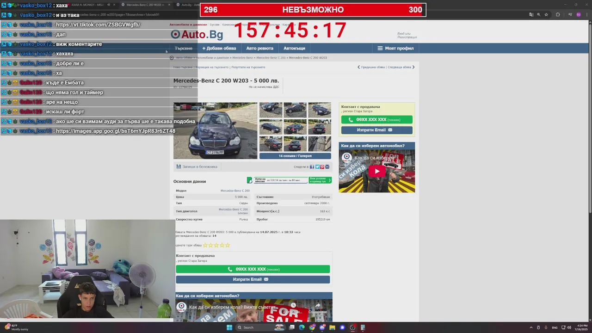Click Резултати от търсенето link
This screenshot has width=592, height=333.
tap(248, 67)
